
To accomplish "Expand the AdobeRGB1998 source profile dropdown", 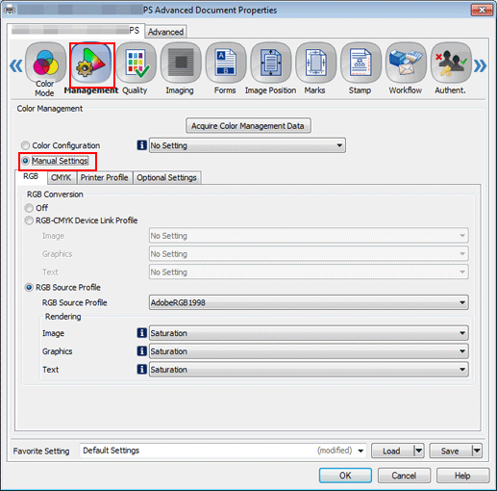I will tap(309, 302).
